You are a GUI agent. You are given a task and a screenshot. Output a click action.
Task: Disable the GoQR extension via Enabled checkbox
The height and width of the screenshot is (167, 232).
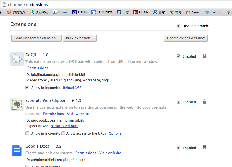(x=178, y=56)
